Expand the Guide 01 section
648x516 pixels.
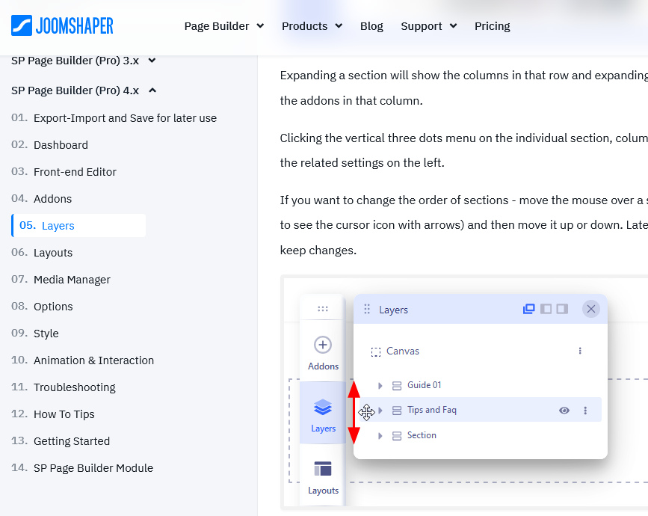click(380, 385)
